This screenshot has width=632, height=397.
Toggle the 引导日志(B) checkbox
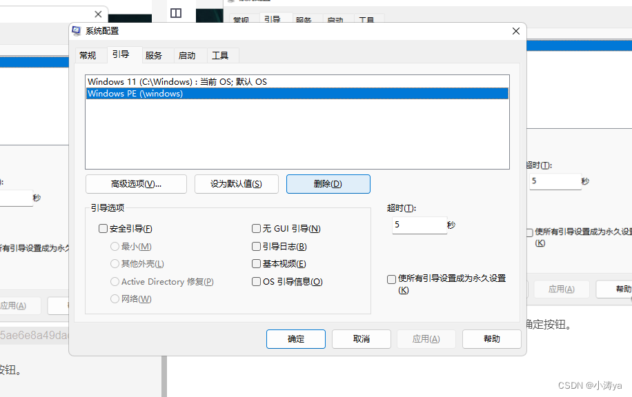coord(257,247)
